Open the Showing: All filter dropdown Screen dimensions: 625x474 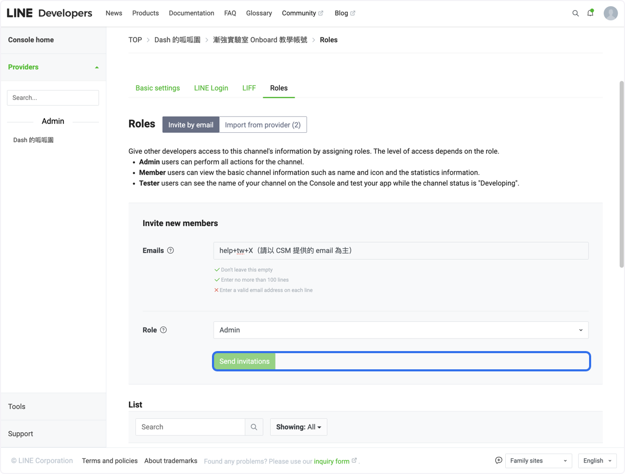pos(298,427)
